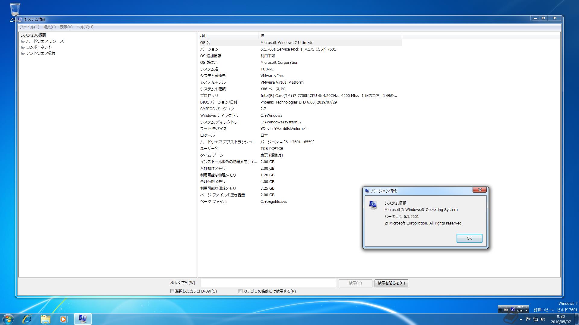Select the Windows ディレクトリ row
This screenshot has height=325, width=579.
click(x=300, y=116)
